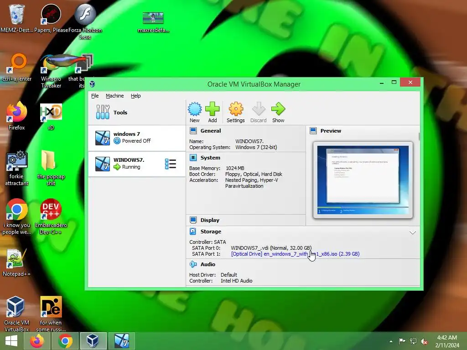Screen dimensions: 467x350
Task: Open Forza Horizon 5.exe flash icon
Action: pyautogui.click(x=85, y=22)
